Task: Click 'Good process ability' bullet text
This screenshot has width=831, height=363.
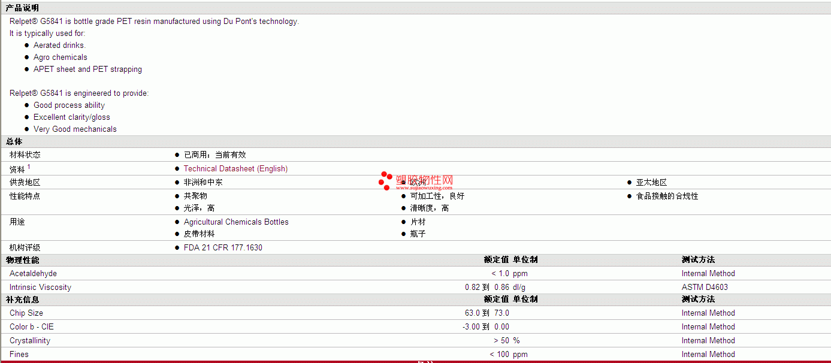Action: 69,105
